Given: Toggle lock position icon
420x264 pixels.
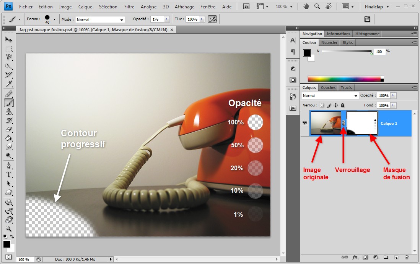Looking at the screenshot, I should pos(335,105).
